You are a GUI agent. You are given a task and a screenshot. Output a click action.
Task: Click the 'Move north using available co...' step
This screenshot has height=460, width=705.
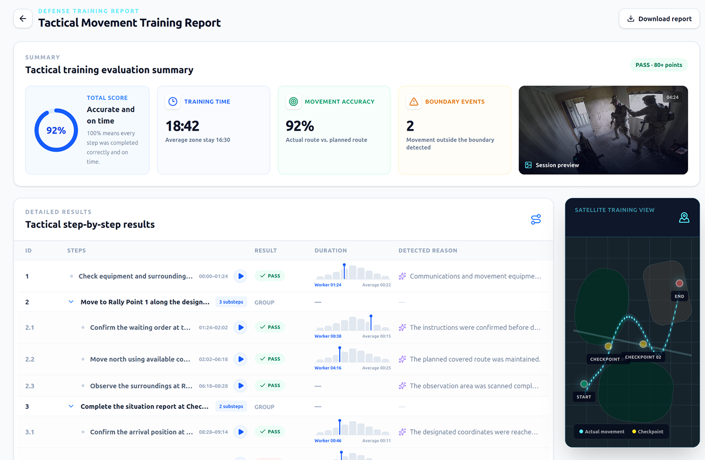140,359
